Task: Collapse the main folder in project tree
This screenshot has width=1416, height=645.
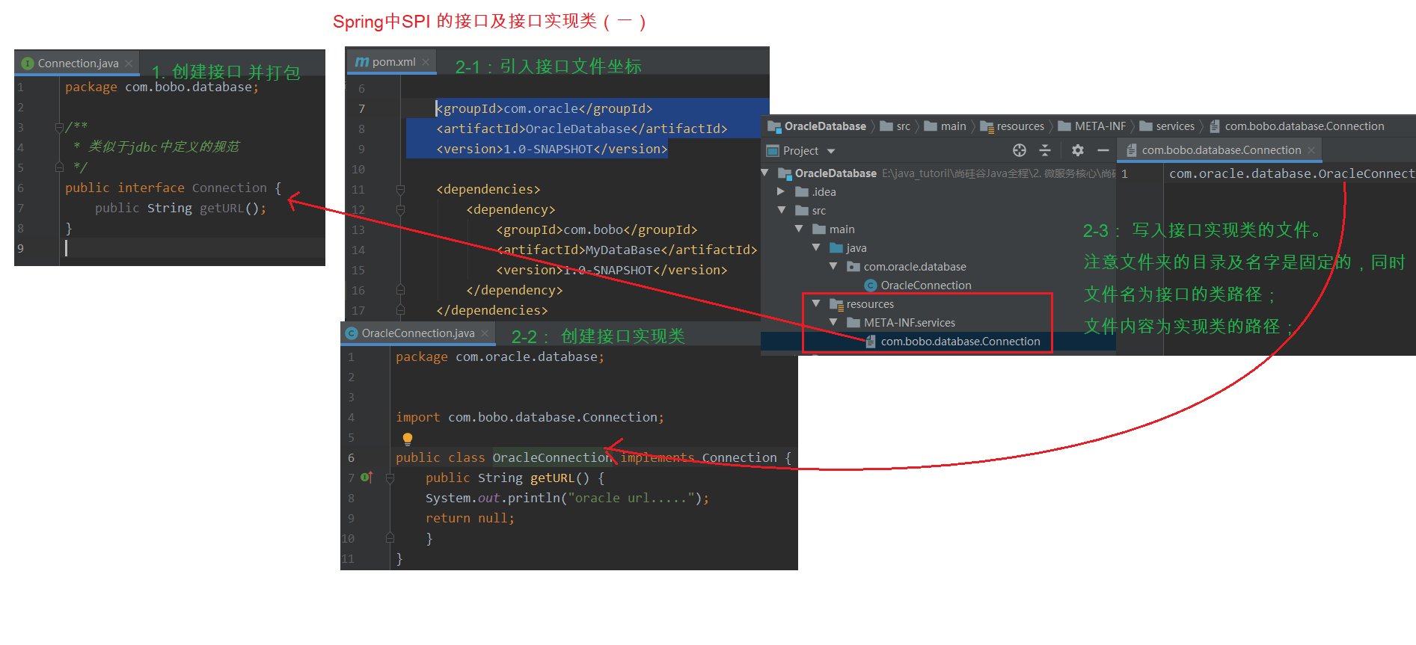Action: 800,229
